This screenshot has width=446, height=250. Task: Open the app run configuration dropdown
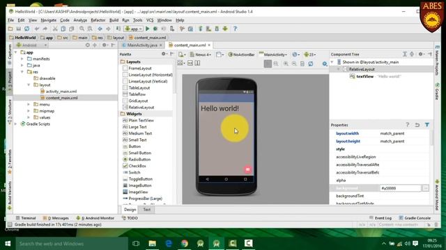tap(133, 28)
